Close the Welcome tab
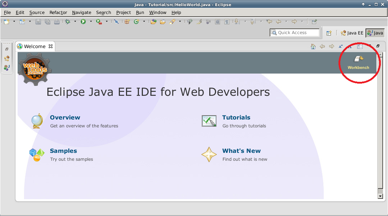Viewport: 388px width, 216px height. [51, 46]
